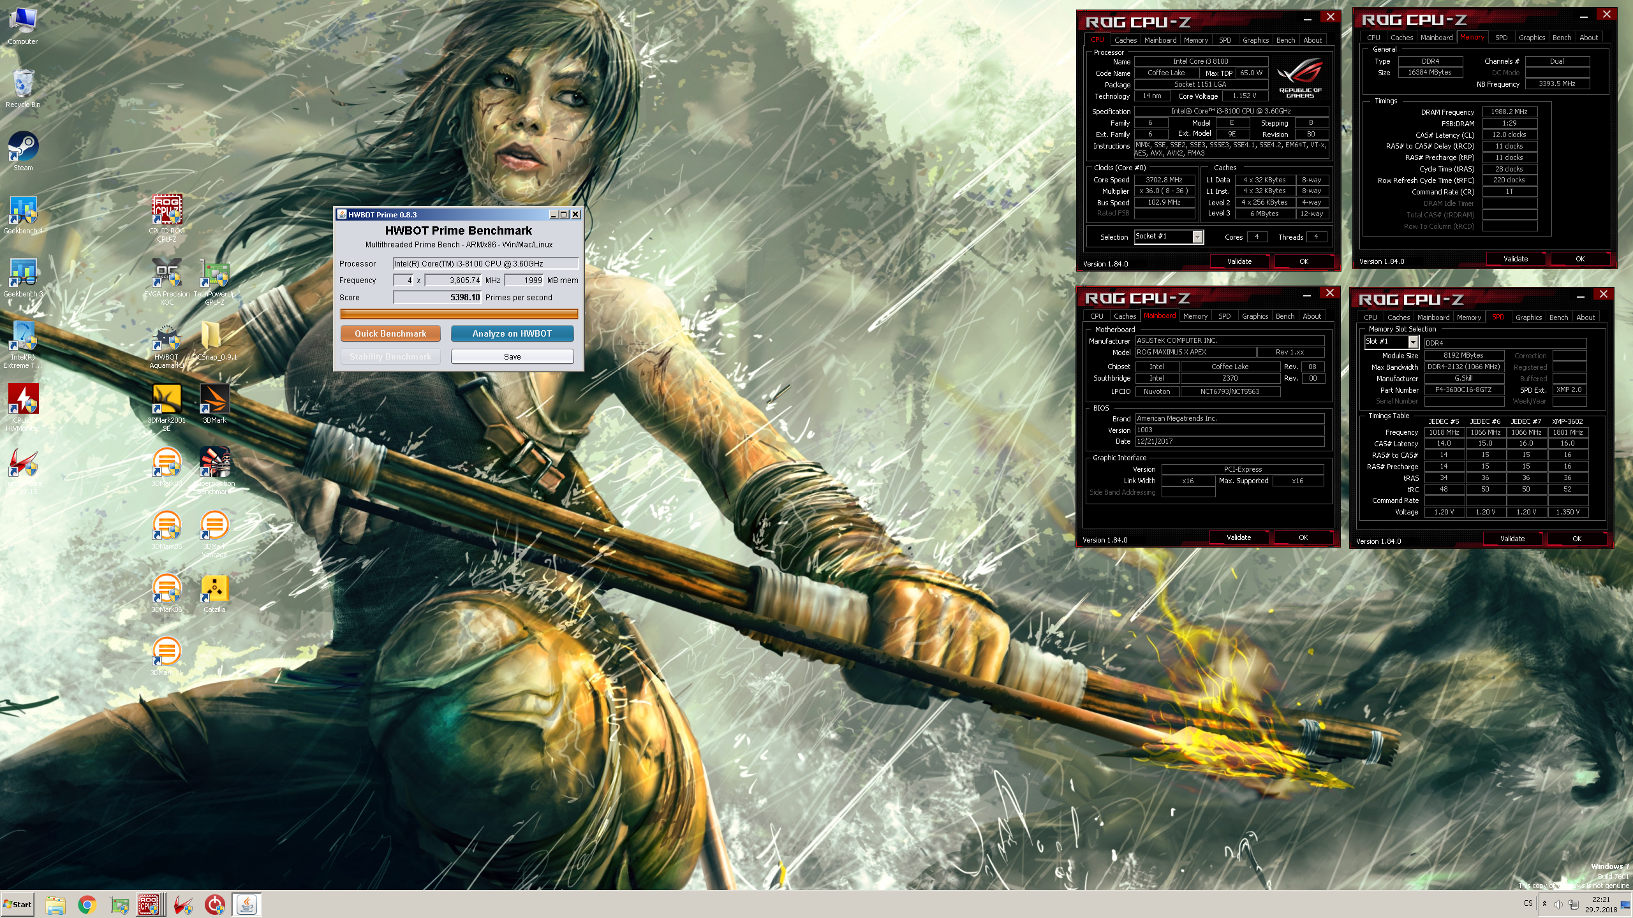Click the Republic of Gamers logo

(1300, 78)
